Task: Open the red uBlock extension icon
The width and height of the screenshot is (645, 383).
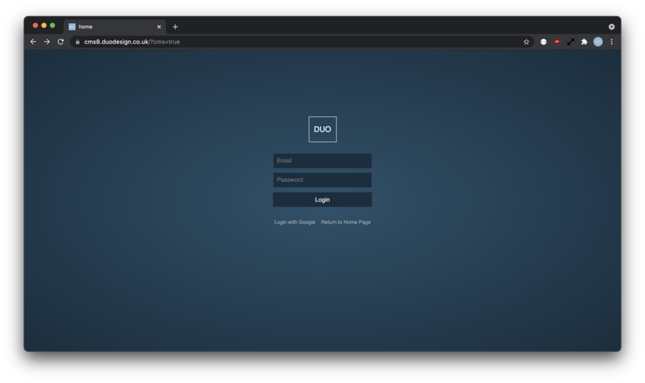Action: click(557, 42)
